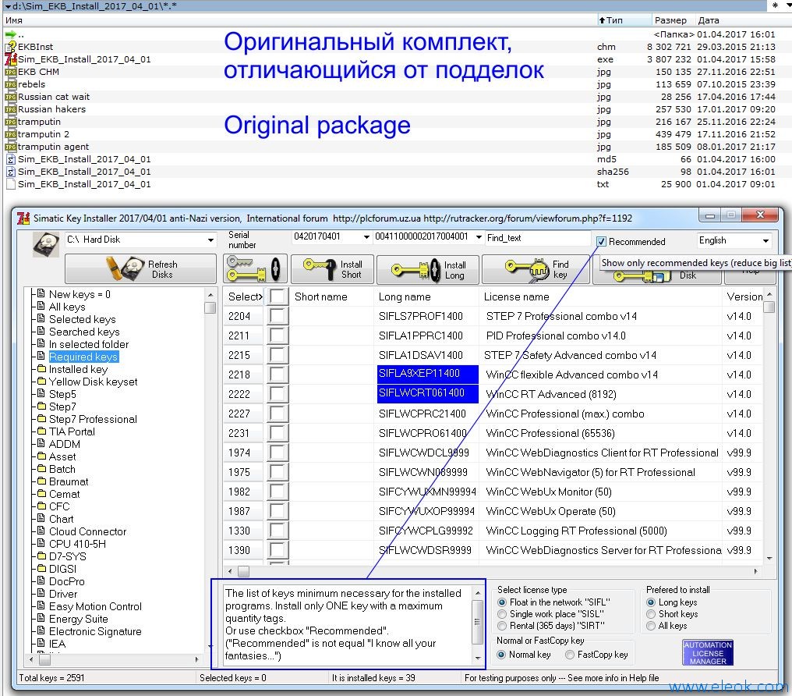This screenshot has width=792, height=696.
Task: Open the Step7 Professional folder
Action: click(93, 419)
